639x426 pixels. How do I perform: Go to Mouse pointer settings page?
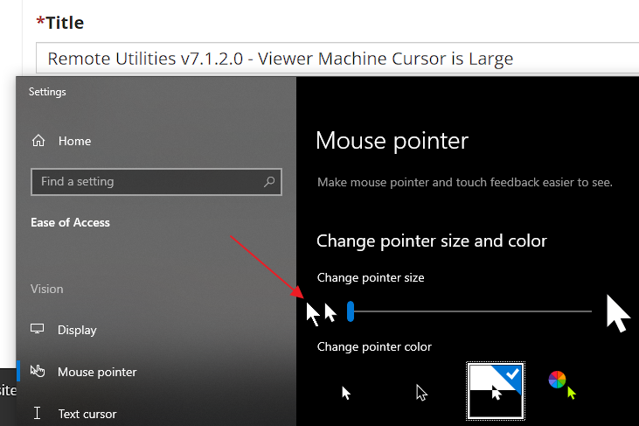tap(97, 372)
